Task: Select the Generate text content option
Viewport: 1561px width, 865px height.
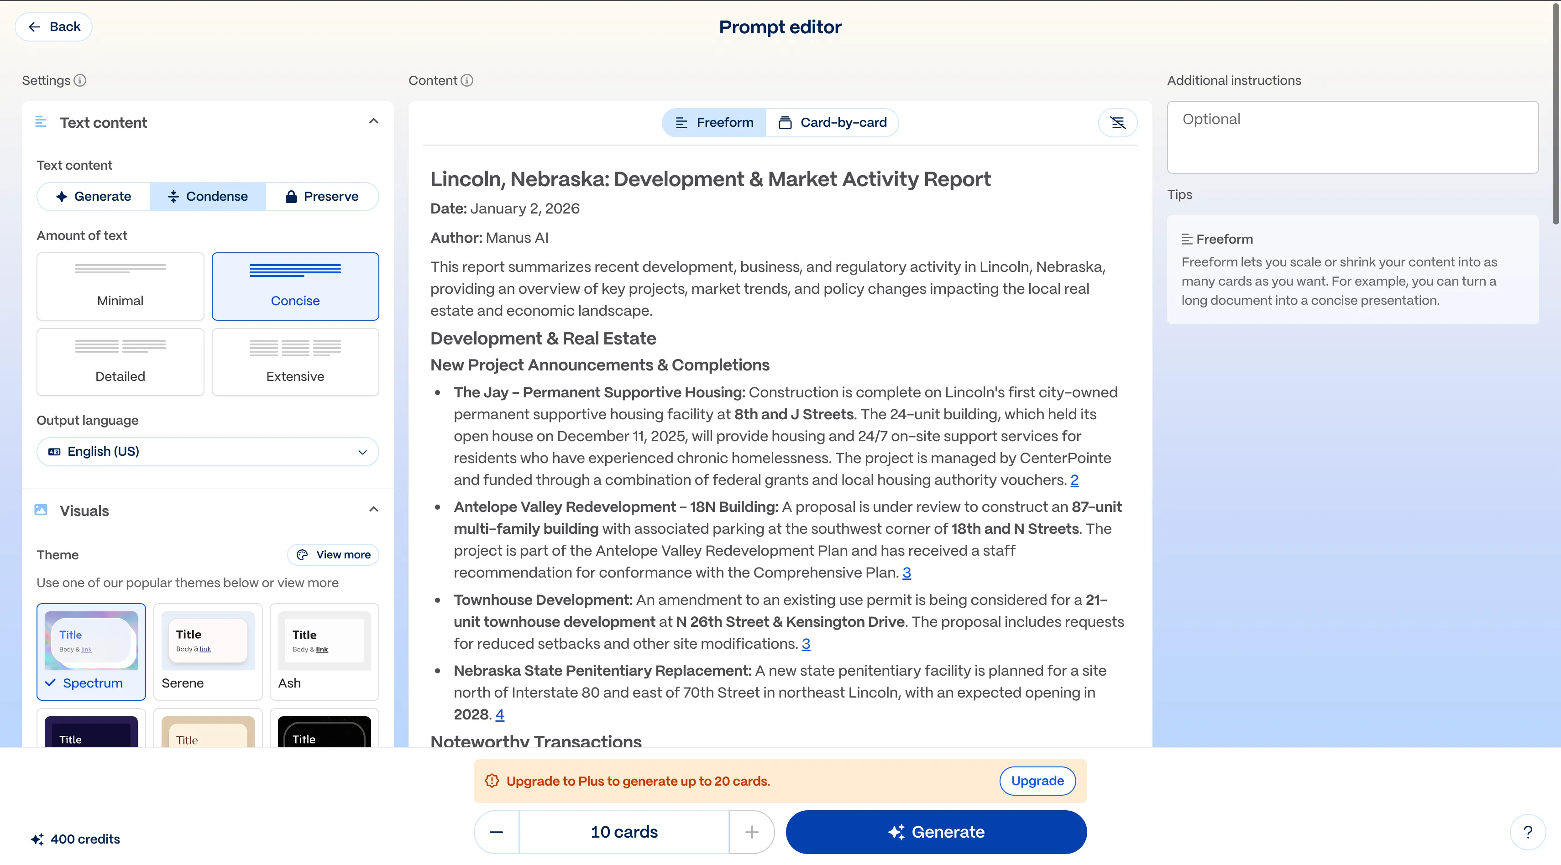Action: [x=94, y=197]
